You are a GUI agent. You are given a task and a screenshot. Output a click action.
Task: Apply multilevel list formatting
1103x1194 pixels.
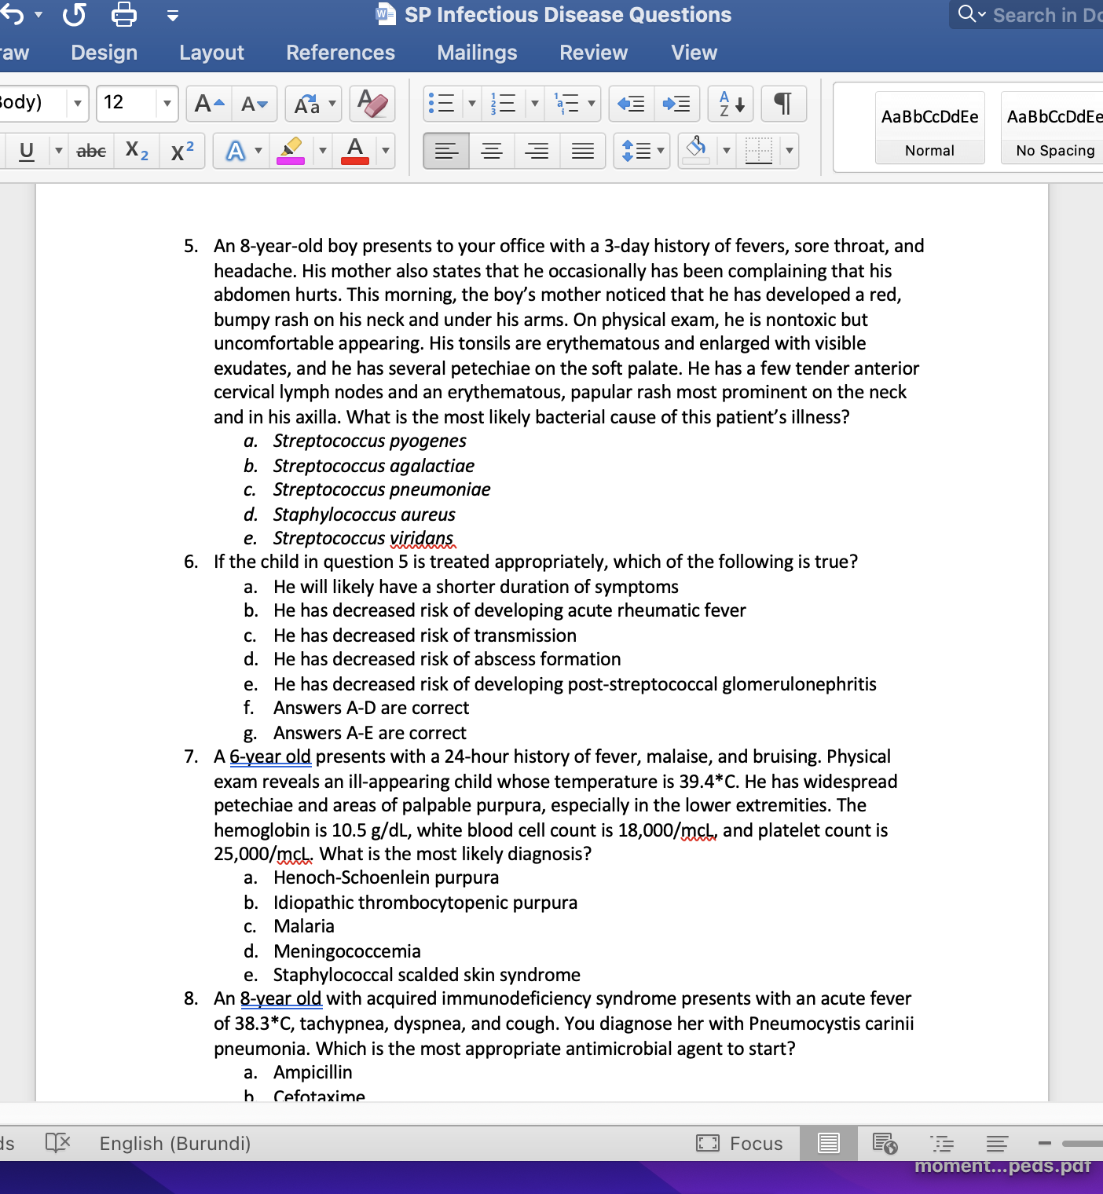(x=566, y=104)
